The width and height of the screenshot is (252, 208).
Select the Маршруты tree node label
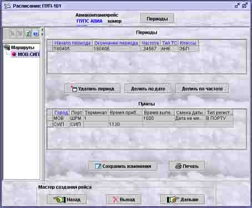point(23,48)
